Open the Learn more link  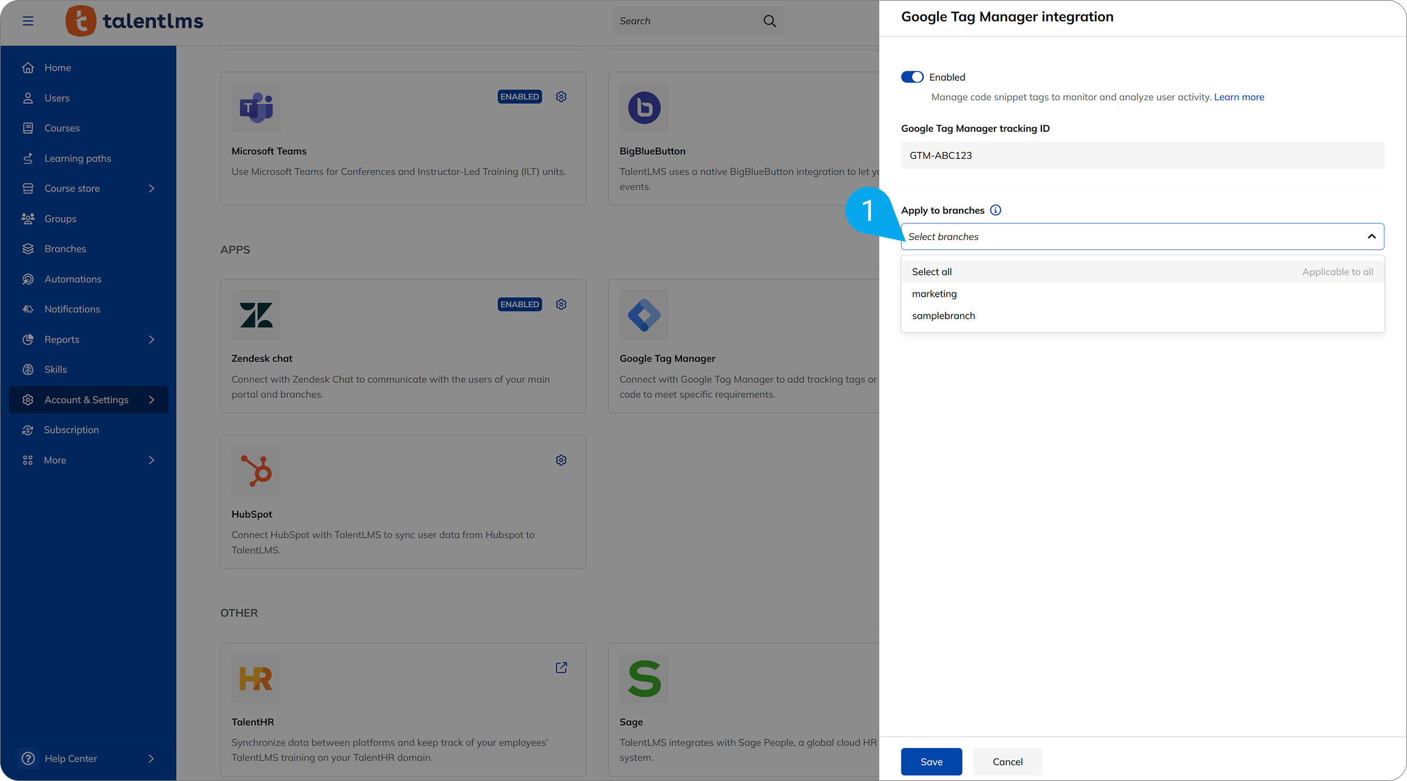(1239, 97)
